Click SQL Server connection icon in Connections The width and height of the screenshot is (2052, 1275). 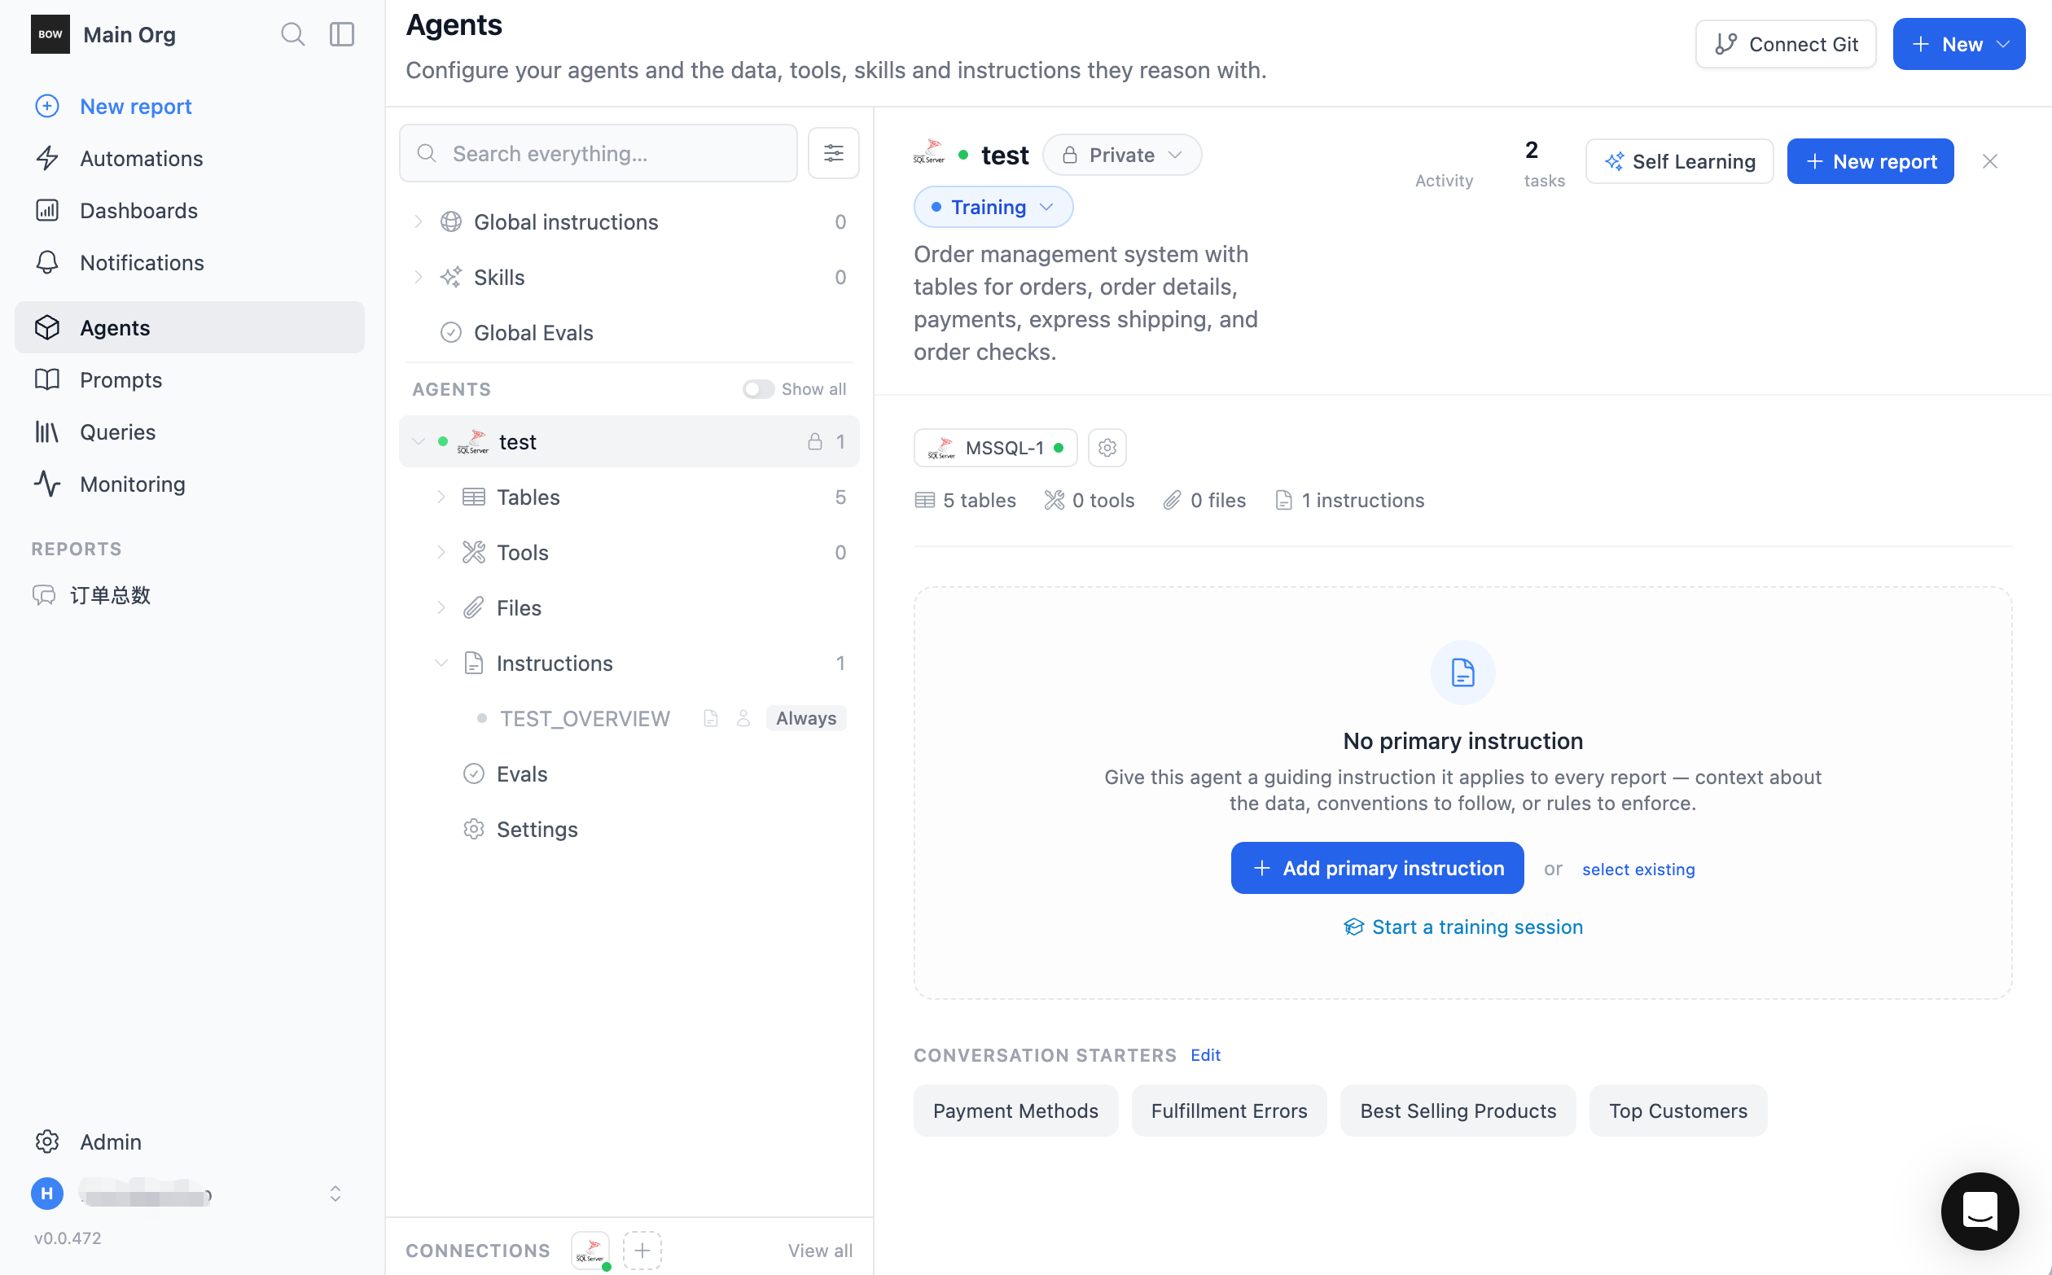click(x=590, y=1250)
